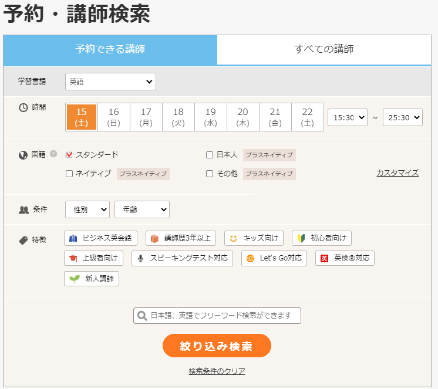
Task: Pick date 21 (金)
Action: tap(275, 117)
